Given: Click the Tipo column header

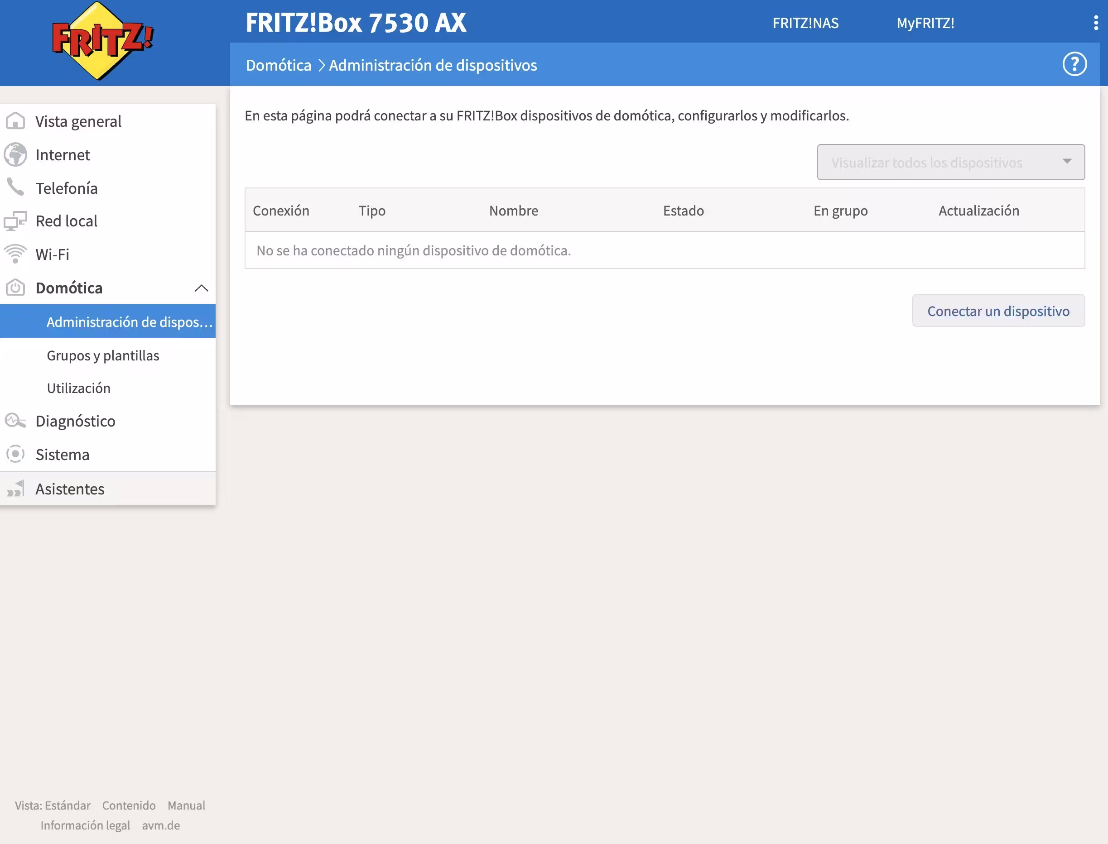Looking at the screenshot, I should point(372,211).
